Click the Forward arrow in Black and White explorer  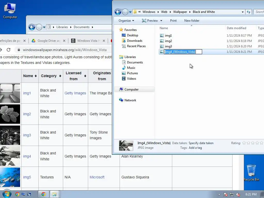point(125,12)
